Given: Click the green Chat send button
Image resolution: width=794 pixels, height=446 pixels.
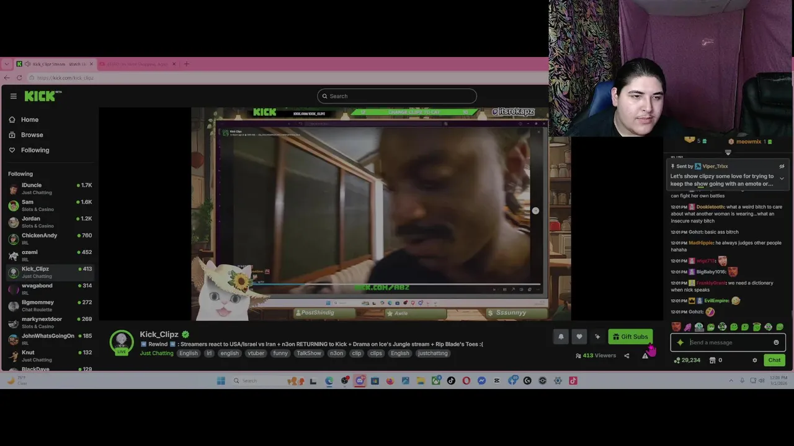Looking at the screenshot, I should coord(774,360).
